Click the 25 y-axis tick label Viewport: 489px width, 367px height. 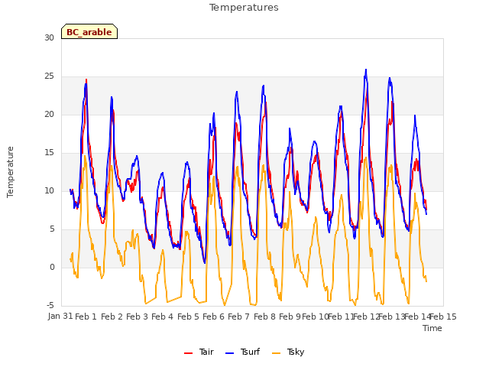49,76
